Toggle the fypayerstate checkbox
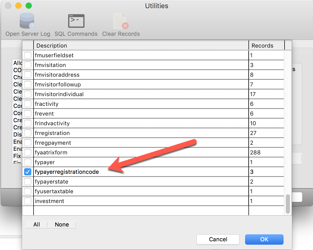This screenshot has height=250, width=313. 28,182
